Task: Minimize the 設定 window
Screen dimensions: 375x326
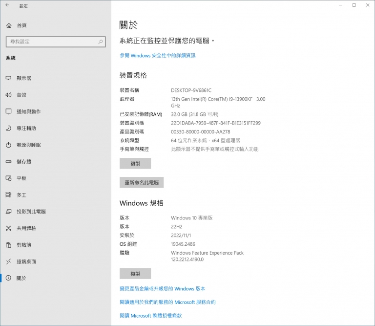Action: [340, 5]
